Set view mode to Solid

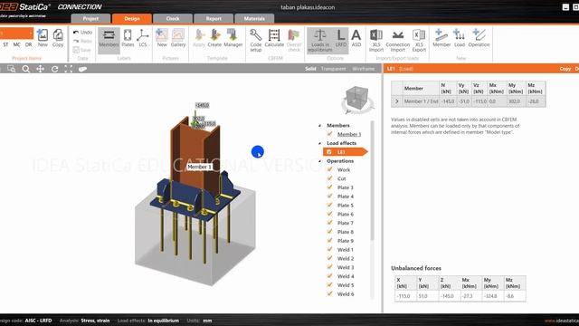(x=310, y=69)
